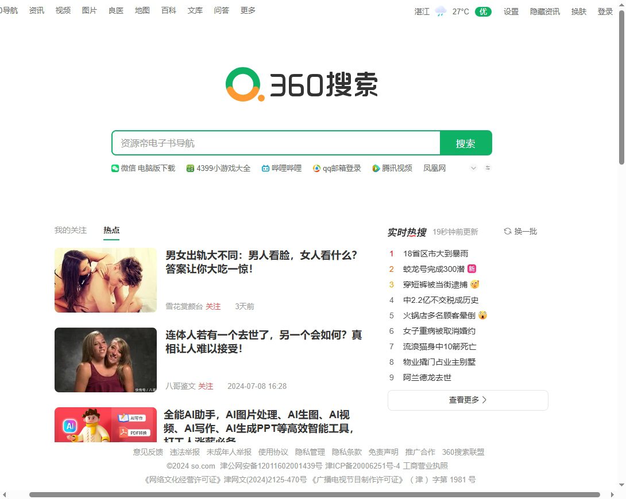Screen dimensions: 626x499
Task: Open hot search 火锅店多名顾客晕倒
Action: [439, 315]
